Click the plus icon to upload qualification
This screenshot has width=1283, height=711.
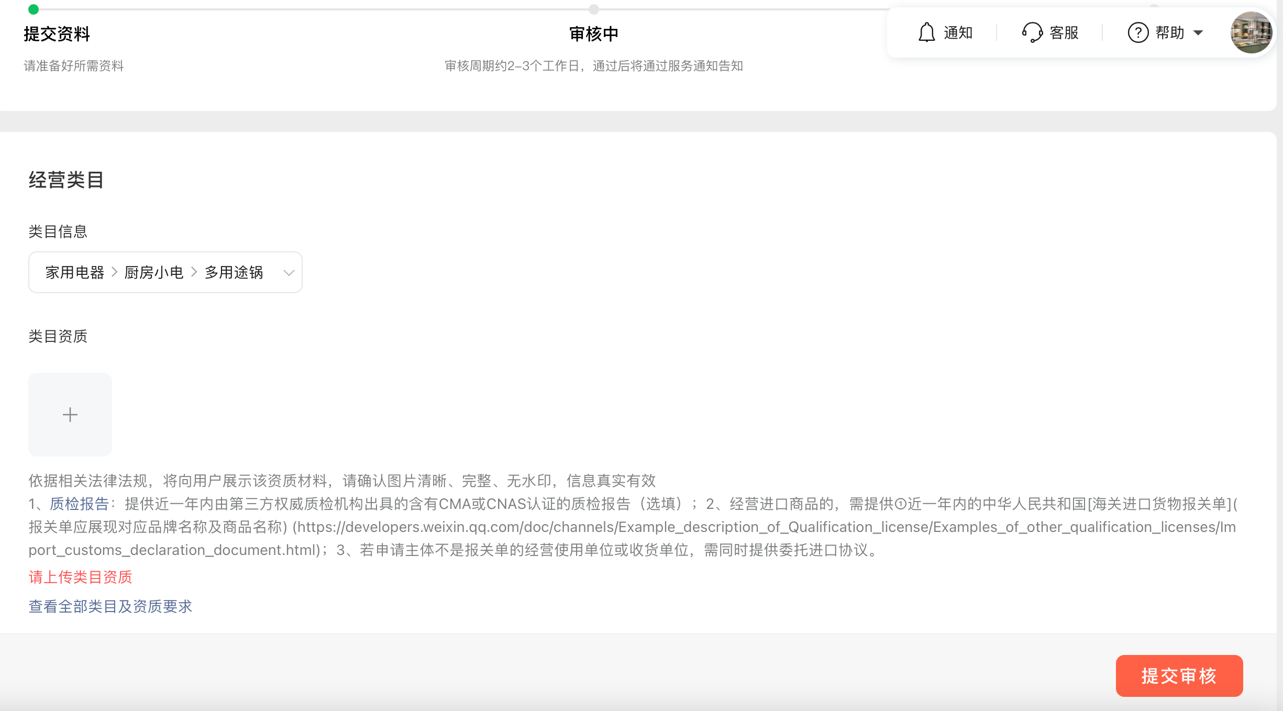pyautogui.click(x=70, y=415)
